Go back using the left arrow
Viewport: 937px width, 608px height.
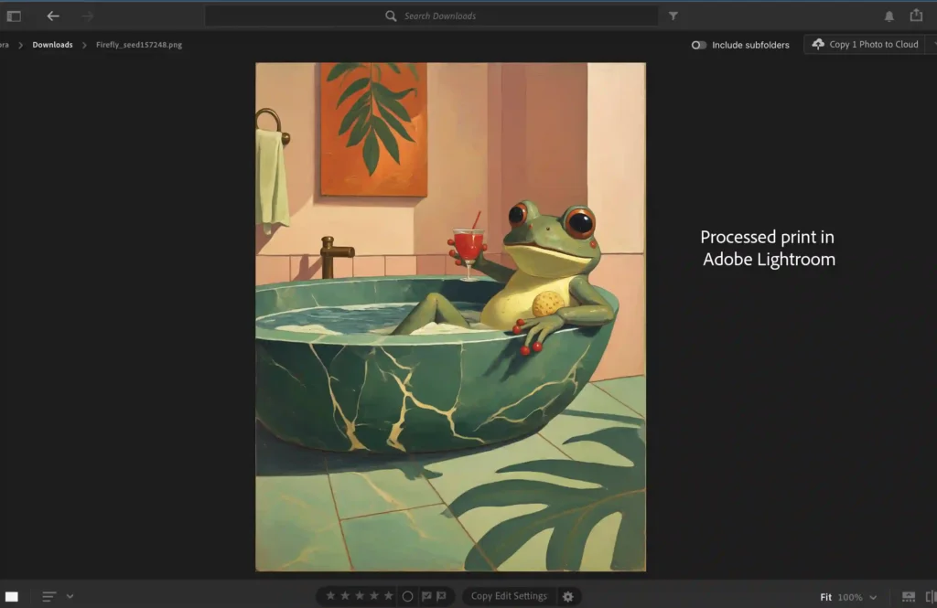point(53,16)
